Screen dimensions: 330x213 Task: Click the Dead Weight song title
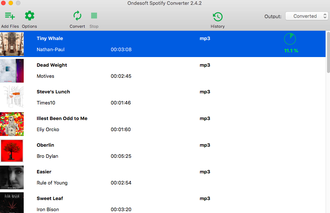pos(52,65)
